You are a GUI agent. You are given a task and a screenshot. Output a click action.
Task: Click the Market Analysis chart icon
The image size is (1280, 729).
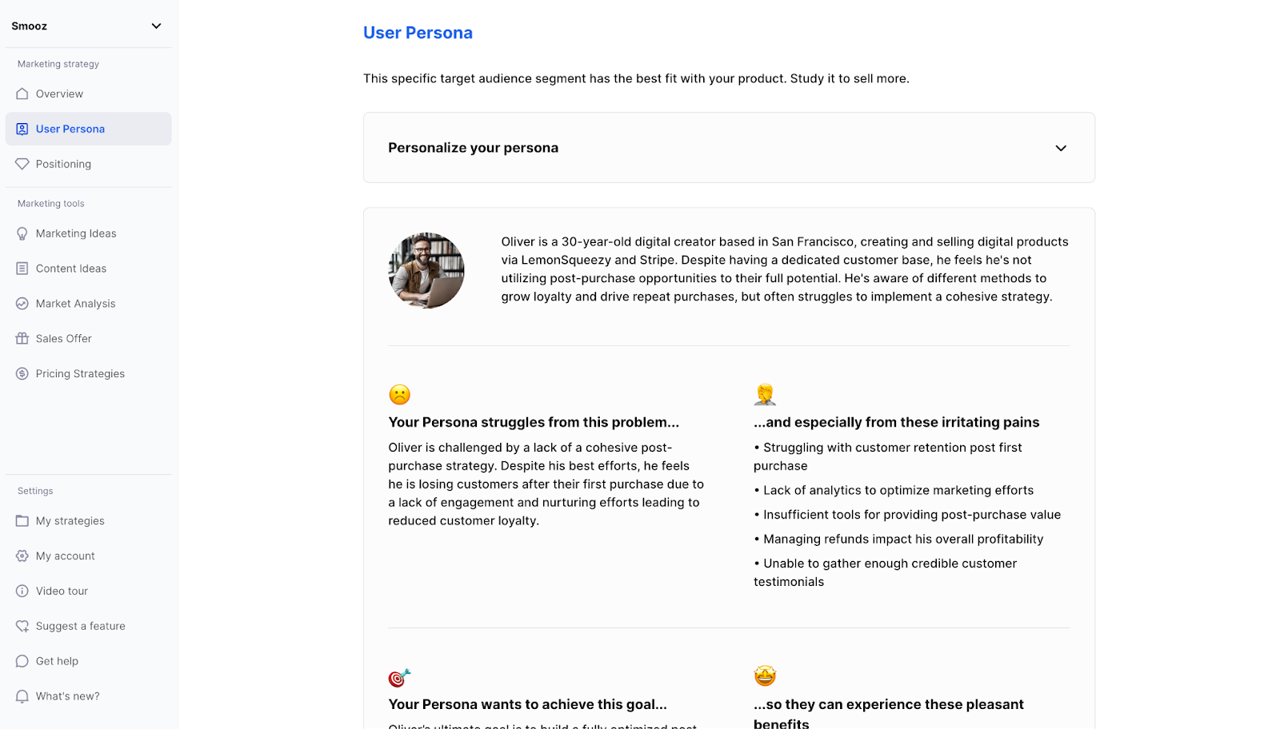point(22,304)
